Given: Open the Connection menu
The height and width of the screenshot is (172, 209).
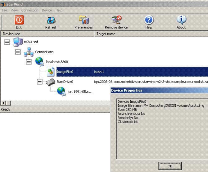Looking at the screenshot, I should (30, 10).
